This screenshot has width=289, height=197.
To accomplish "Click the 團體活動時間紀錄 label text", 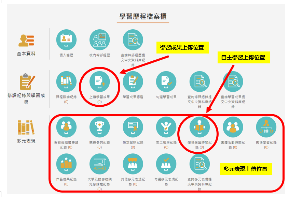I will click(x=233, y=145).
